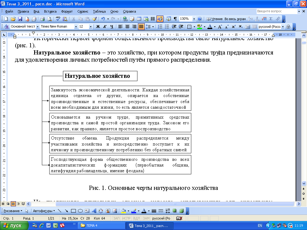Insert a table from the toolbar
This screenshot has width=307, height=230.
coord(139,19)
